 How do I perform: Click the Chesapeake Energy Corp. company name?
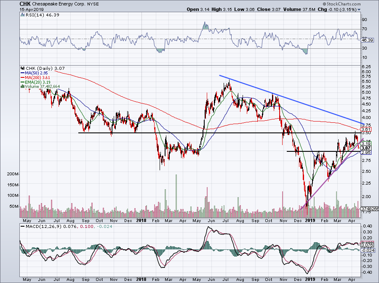59,4
